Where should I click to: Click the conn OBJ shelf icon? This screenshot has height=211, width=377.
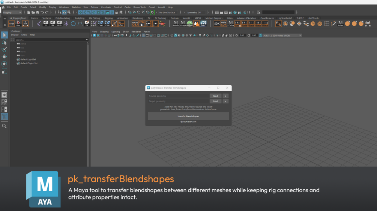[135, 24]
